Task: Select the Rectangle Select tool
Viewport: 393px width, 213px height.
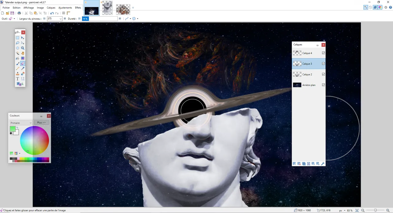Action: [18, 38]
